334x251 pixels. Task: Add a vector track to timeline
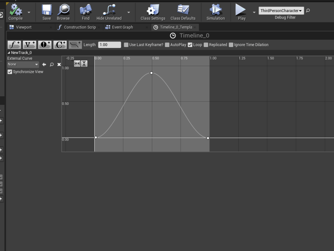pyautogui.click(x=29, y=45)
